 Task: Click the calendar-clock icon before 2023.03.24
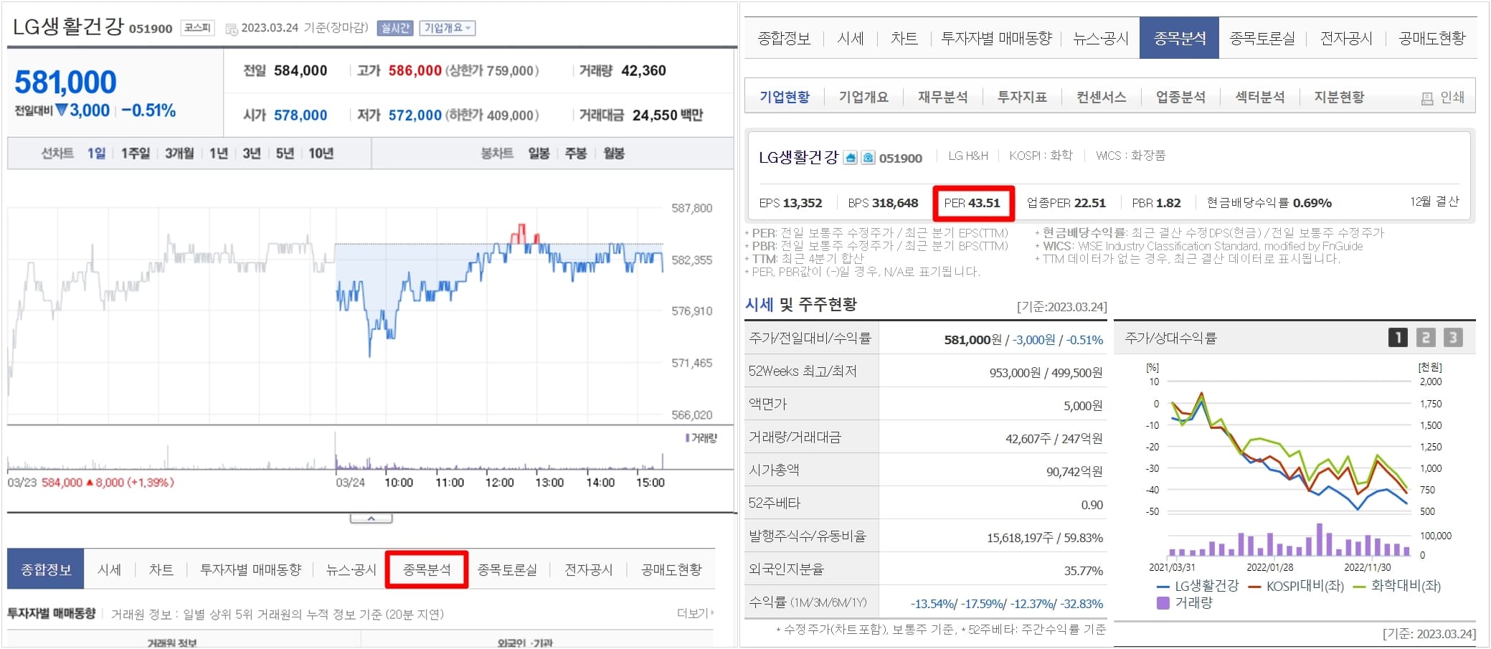tap(232, 29)
